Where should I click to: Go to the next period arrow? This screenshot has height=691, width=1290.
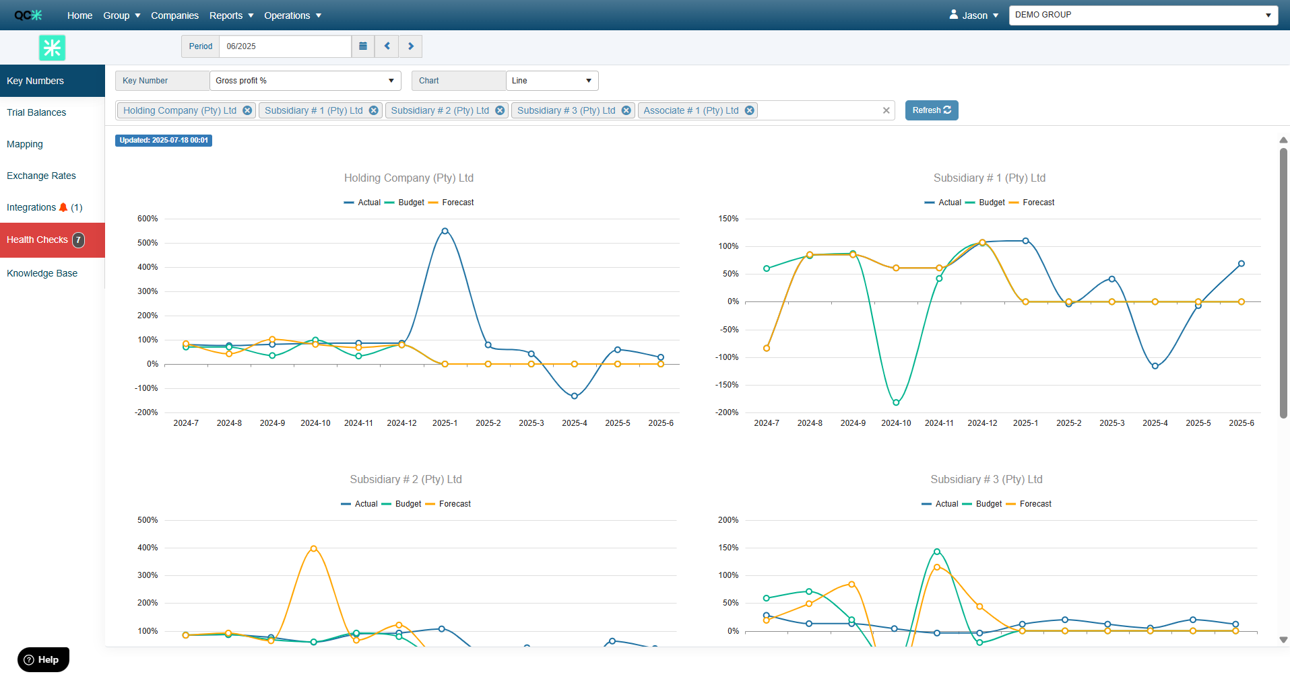tap(411, 46)
